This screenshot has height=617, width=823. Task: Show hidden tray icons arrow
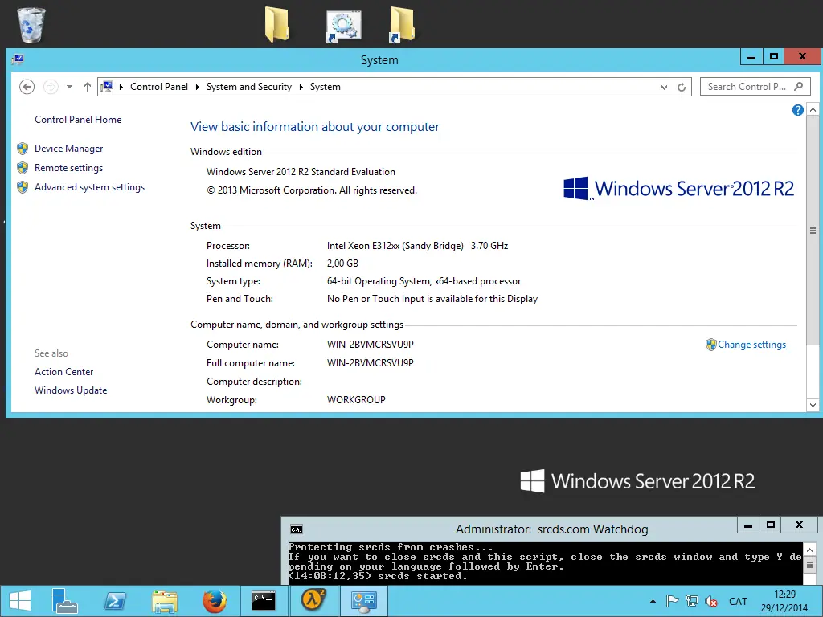[x=653, y=601]
